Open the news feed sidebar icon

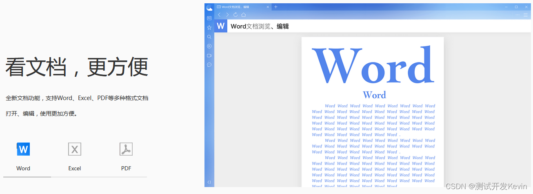coord(209,18)
